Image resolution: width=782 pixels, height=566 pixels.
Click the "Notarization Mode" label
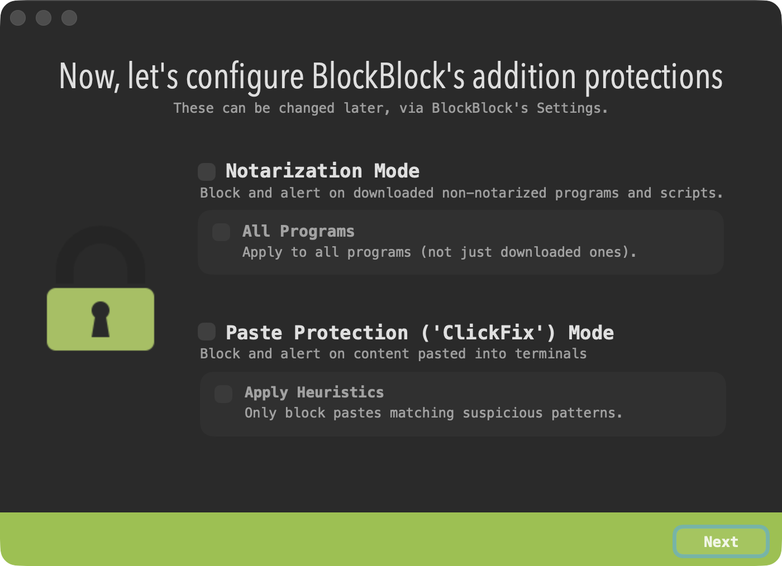pyautogui.click(x=322, y=171)
